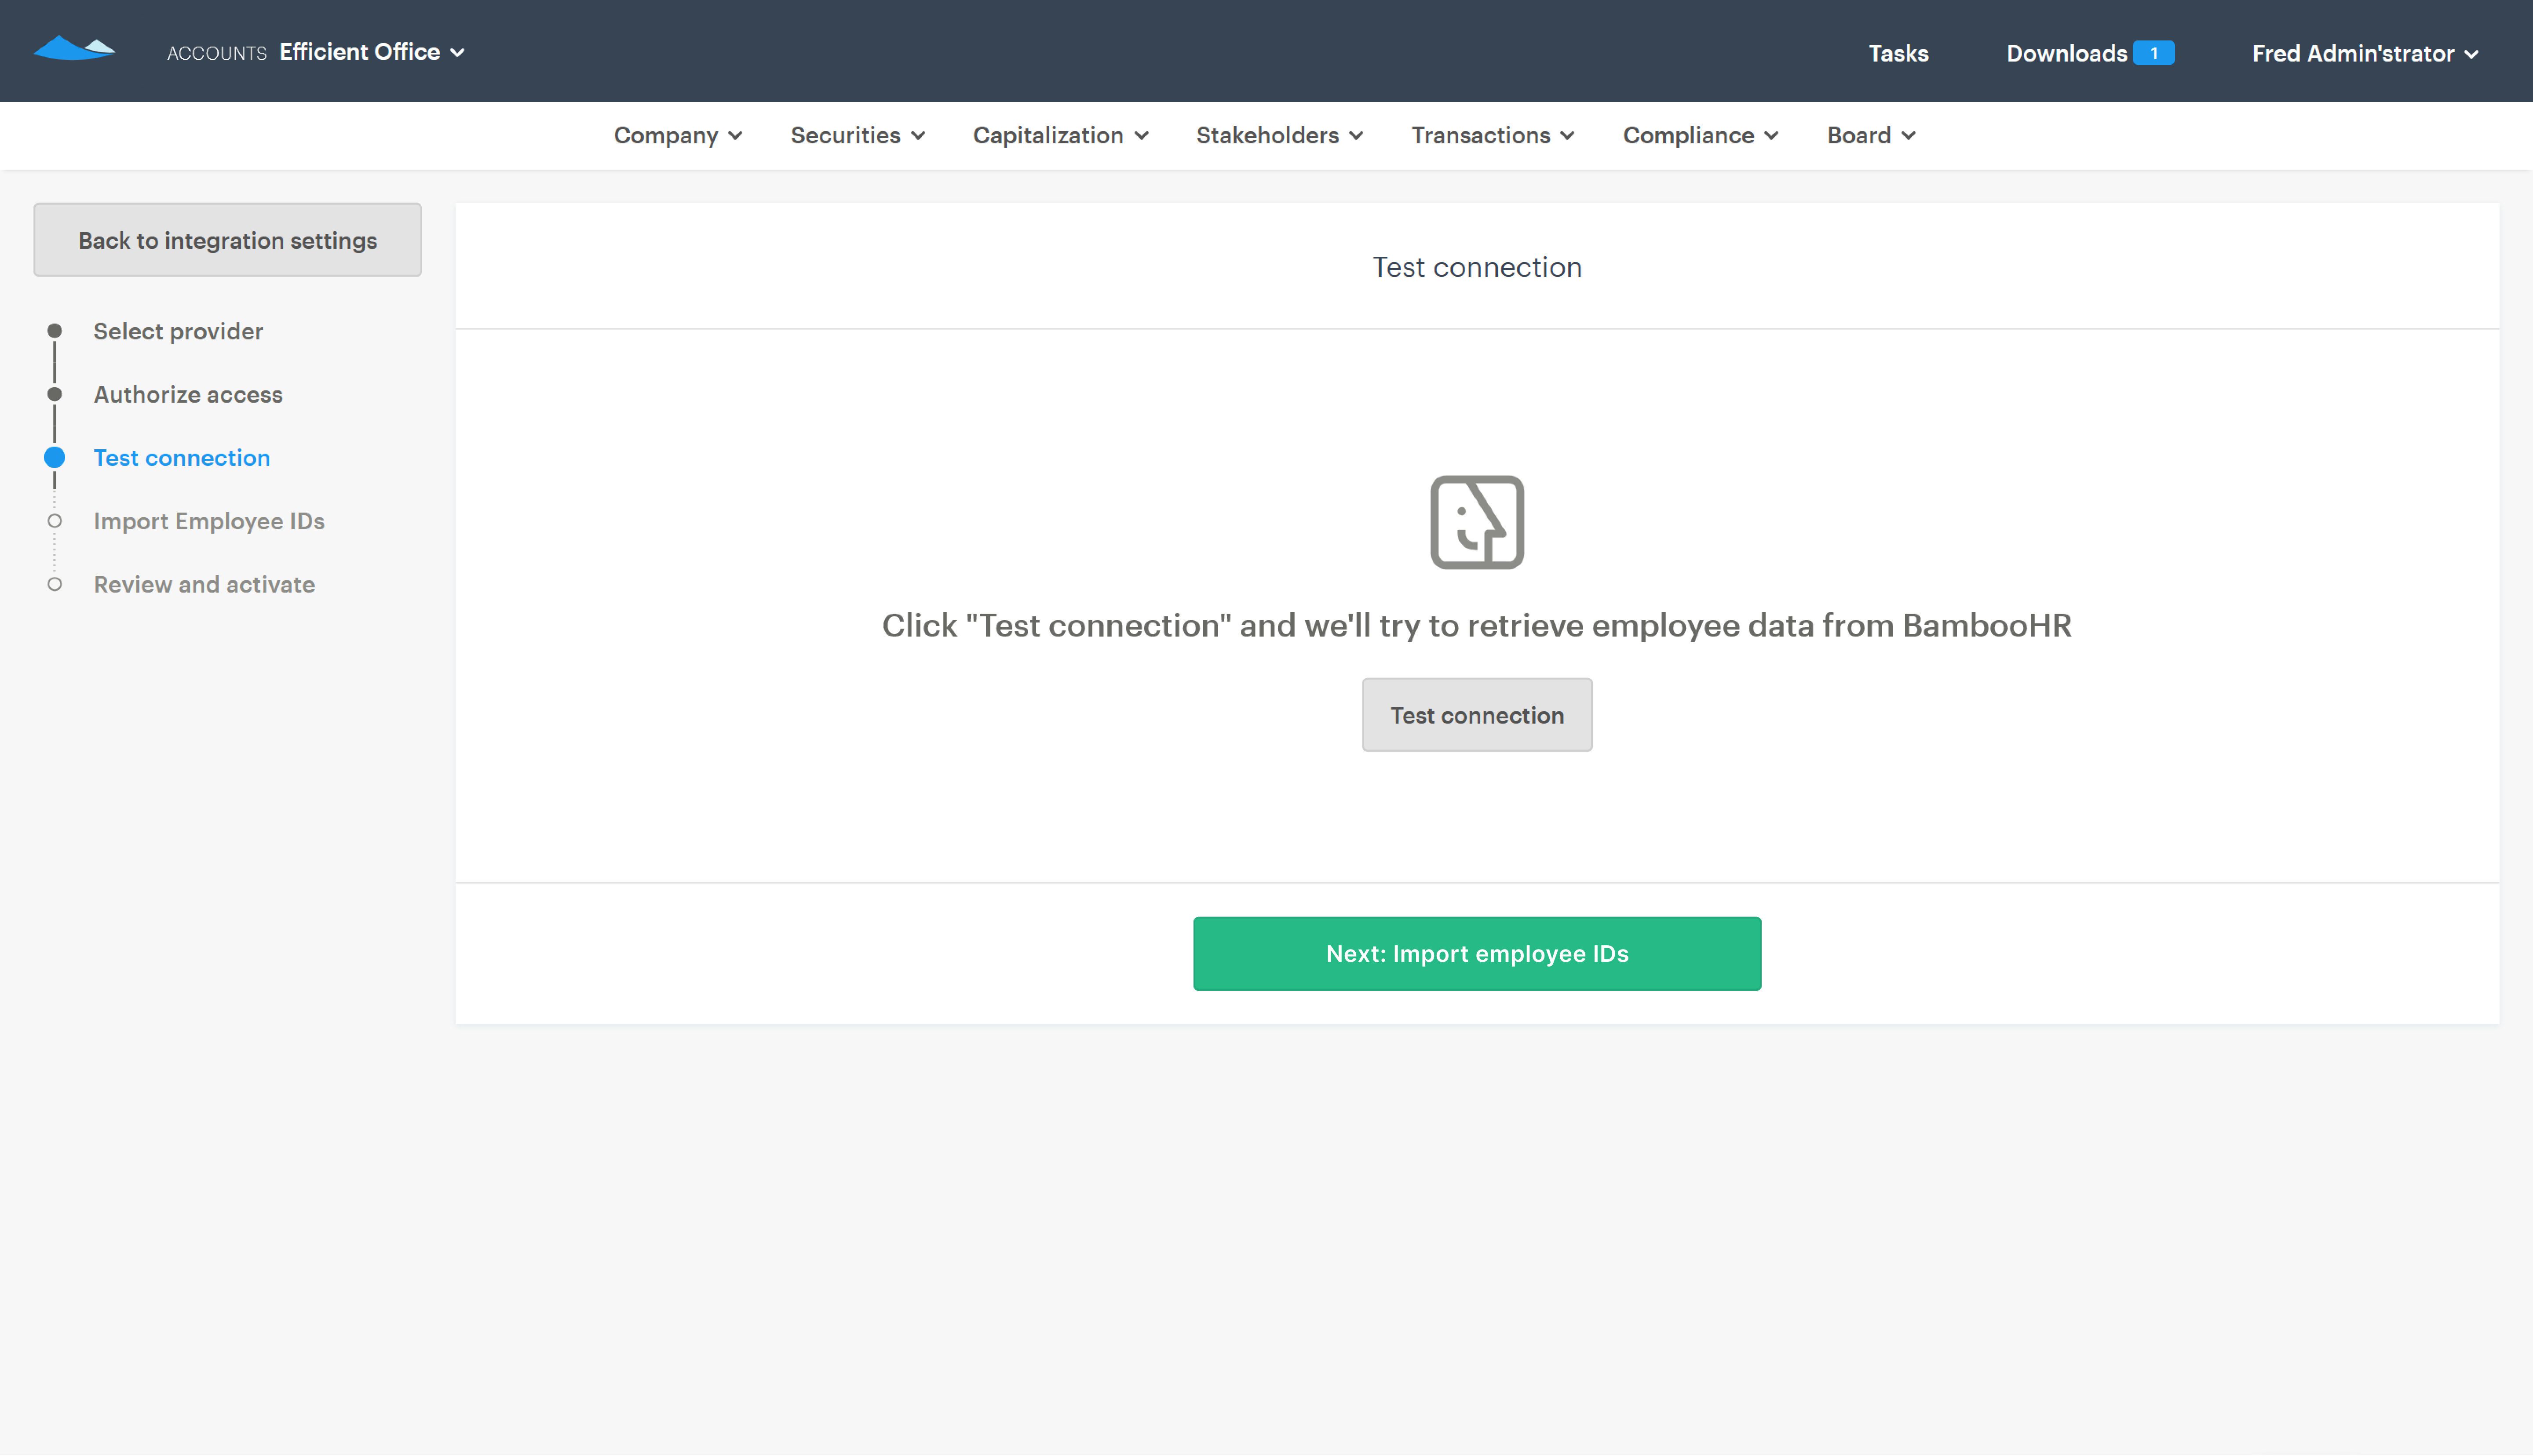Click the Downloads count badge
2533x1456 pixels.
coord(2153,53)
